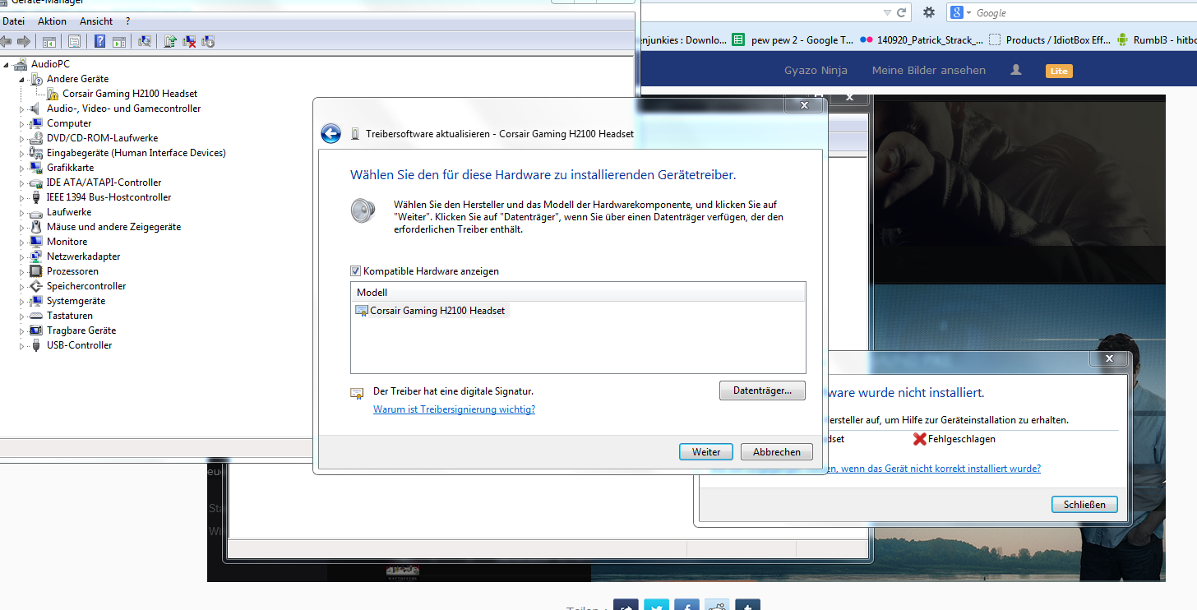This screenshot has width=1197, height=610.
Task: Click the user profile icon on Gyazo
Action: pyautogui.click(x=1016, y=70)
